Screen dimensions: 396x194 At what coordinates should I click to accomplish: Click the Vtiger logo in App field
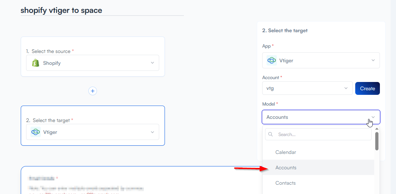[272, 60]
